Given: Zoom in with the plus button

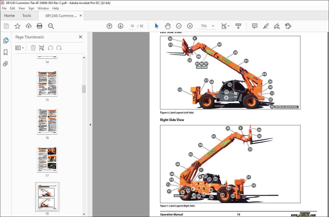Looking at the screenshot, I should [190, 26].
